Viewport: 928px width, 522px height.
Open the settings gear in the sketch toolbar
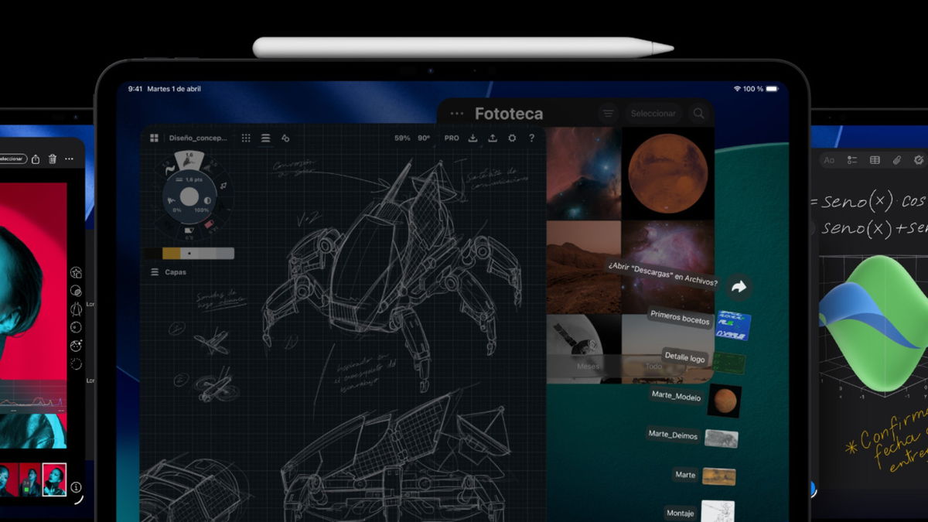tap(512, 138)
